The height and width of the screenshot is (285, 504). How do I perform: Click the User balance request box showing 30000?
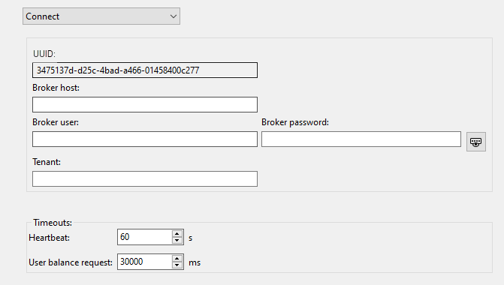click(145, 262)
